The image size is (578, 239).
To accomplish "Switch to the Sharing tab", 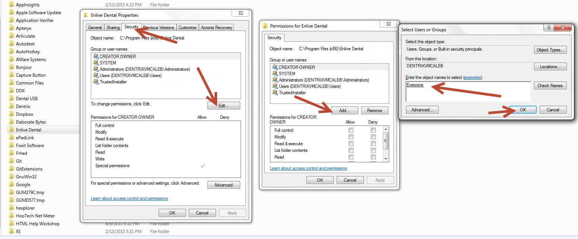I will [113, 28].
